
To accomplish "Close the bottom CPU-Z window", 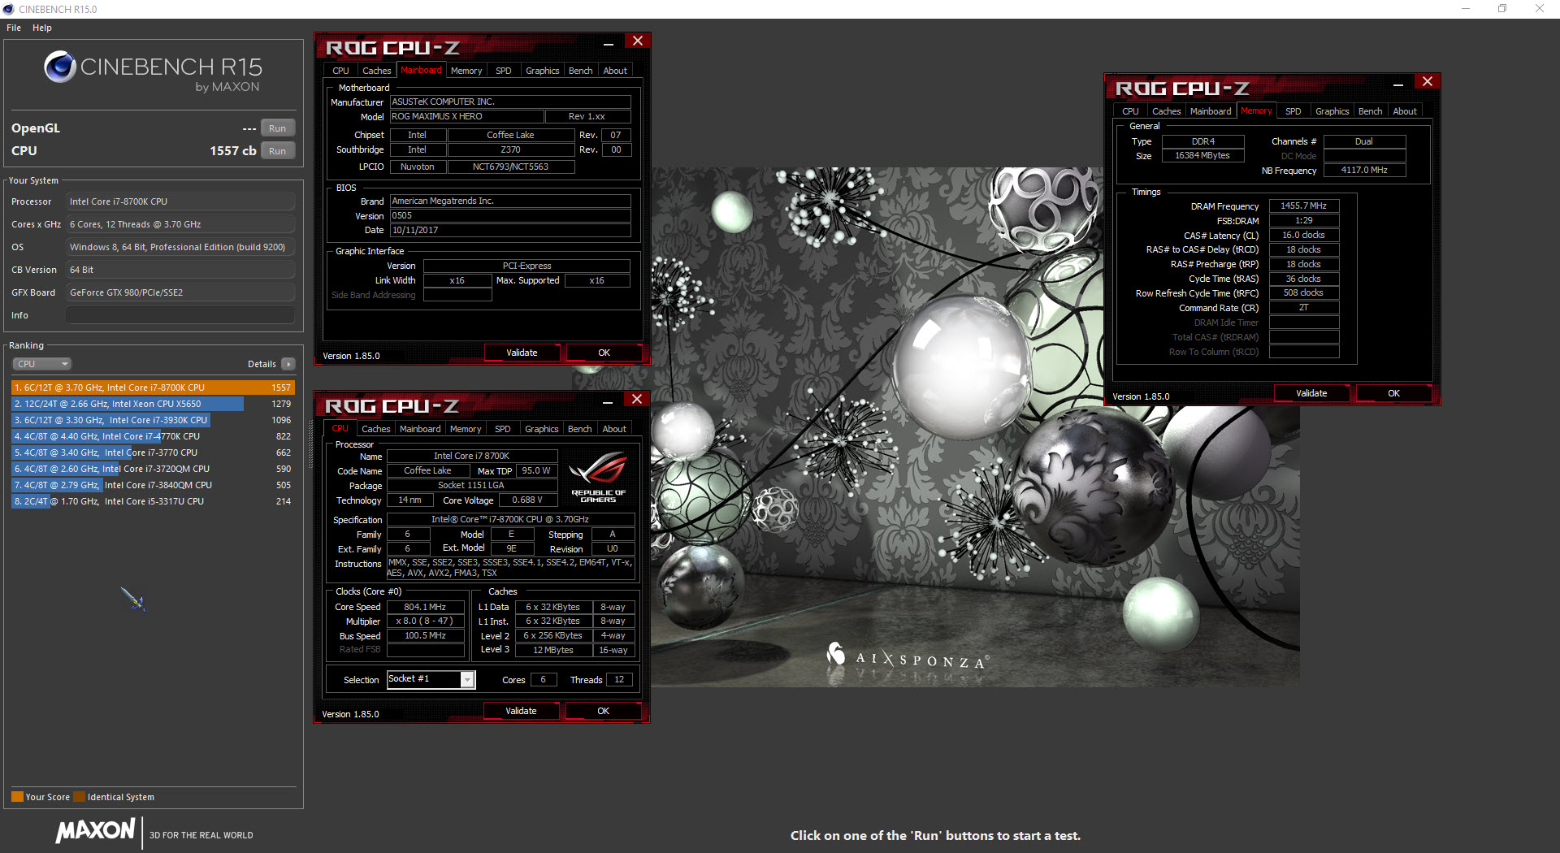I will (x=637, y=400).
